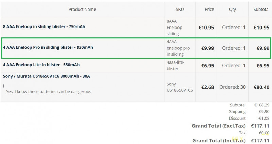272x144 pixels.
Task: Click the Ordered: 30 quantity cell
Action: 233,87
